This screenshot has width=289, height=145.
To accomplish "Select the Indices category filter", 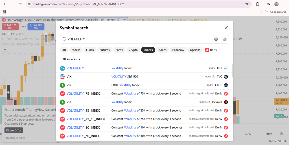I will 148,50.
